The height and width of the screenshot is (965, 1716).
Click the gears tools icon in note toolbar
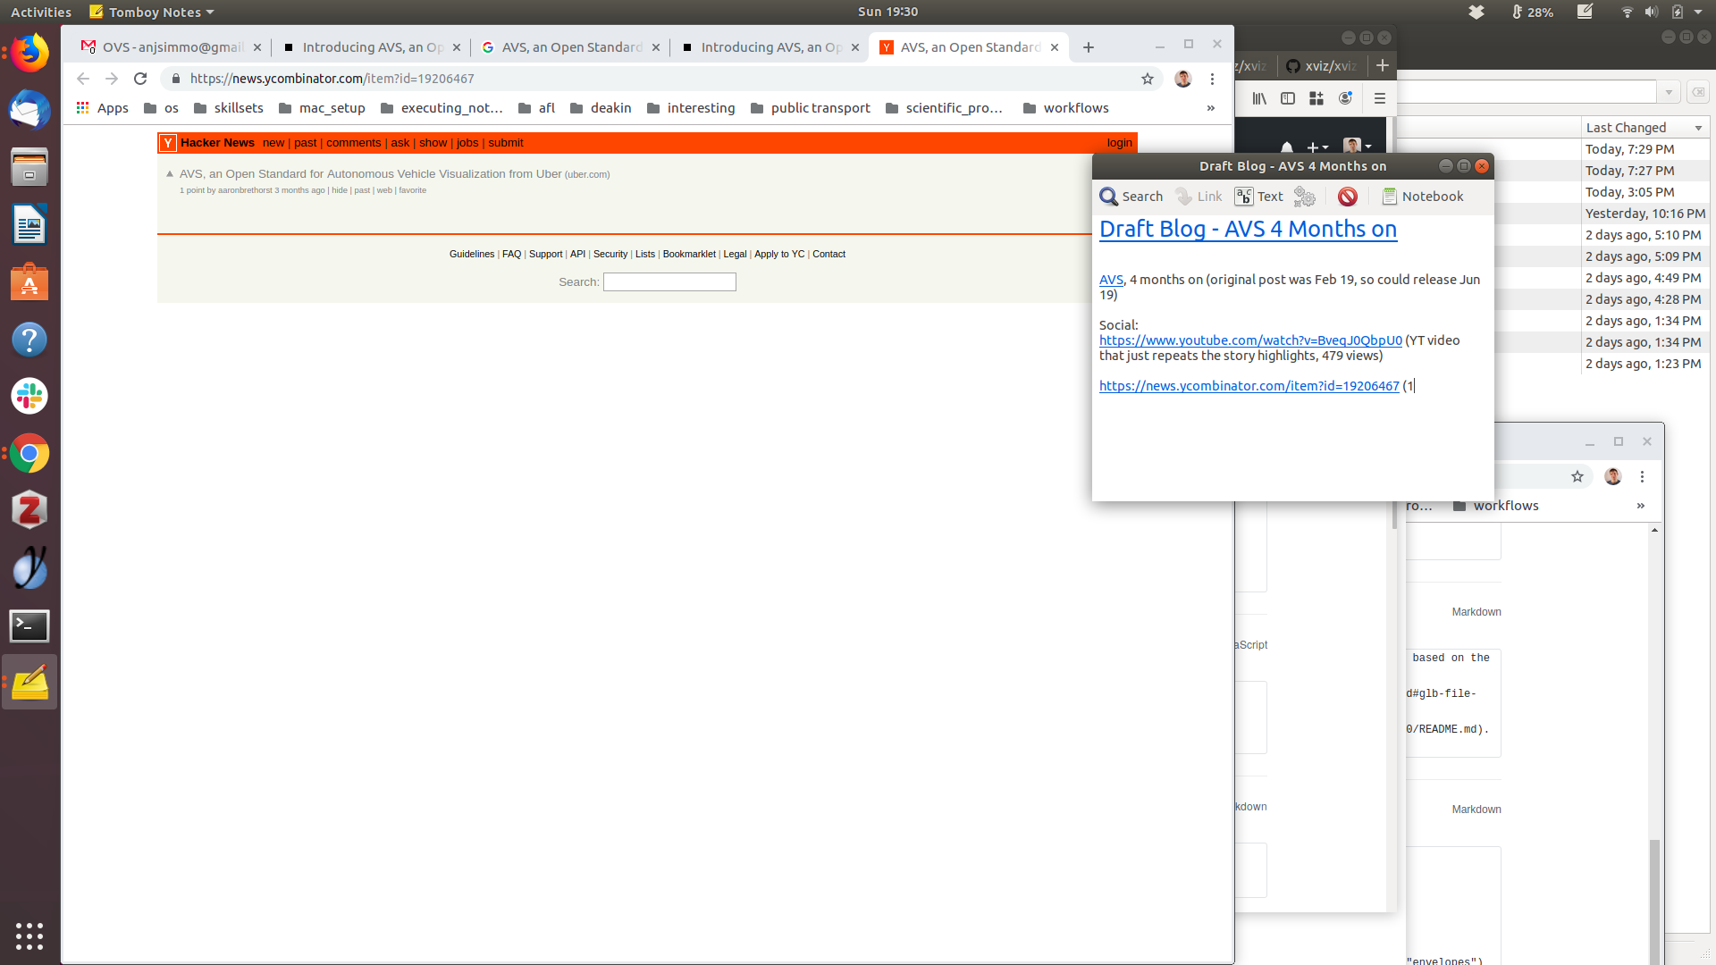[x=1305, y=197]
